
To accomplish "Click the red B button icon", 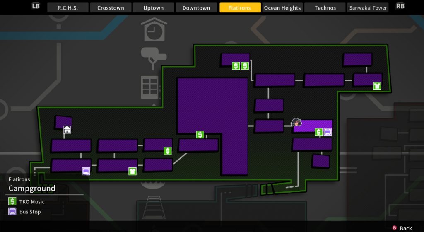I will pyautogui.click(x=395, y=228).
